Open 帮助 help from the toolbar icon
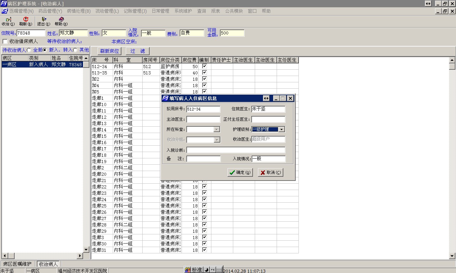This screenshot has height=273, width=456. tap(61, 20)
